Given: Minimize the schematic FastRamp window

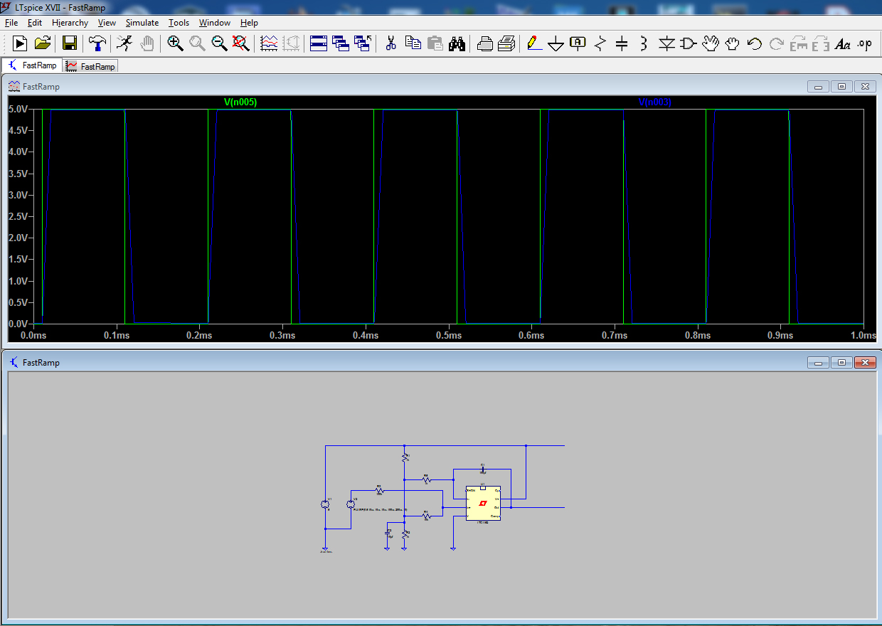Looking at the screenshot, I should coord(818,363).
